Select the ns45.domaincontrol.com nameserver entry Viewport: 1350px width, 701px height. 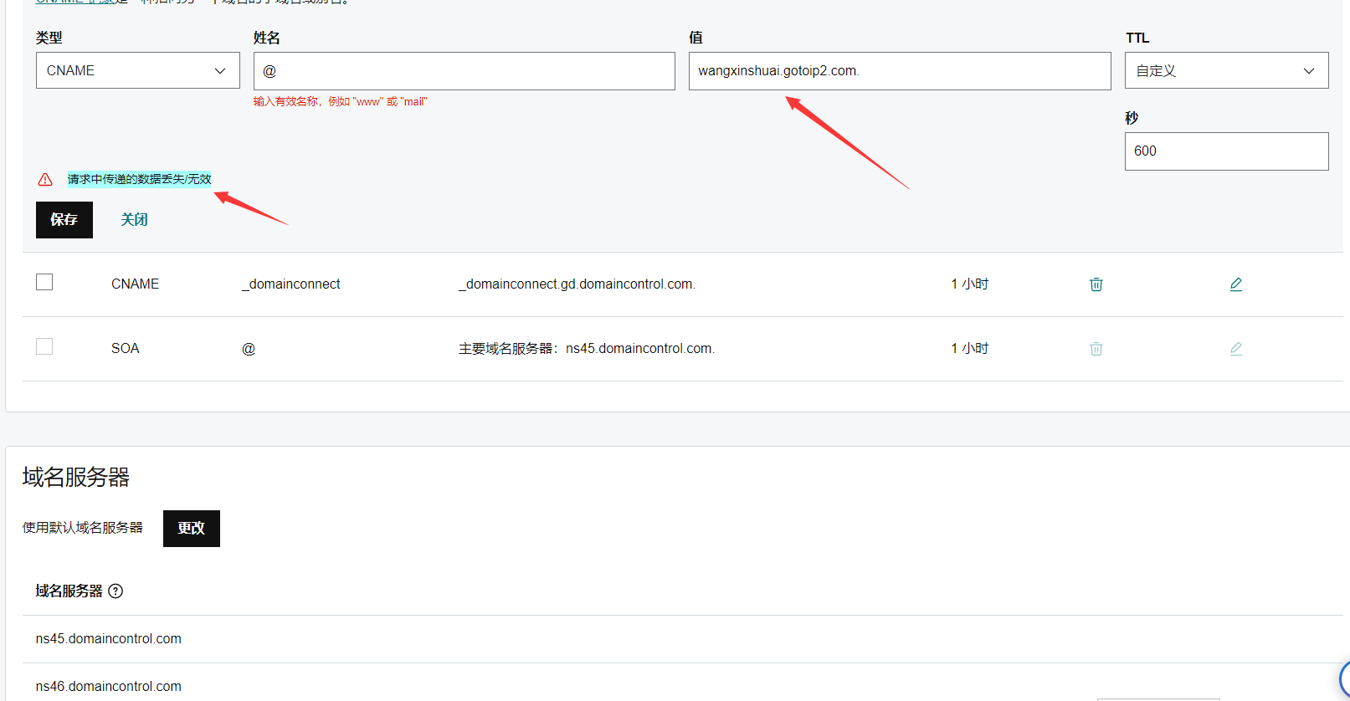pyautogui.click(x=108, y=639)
